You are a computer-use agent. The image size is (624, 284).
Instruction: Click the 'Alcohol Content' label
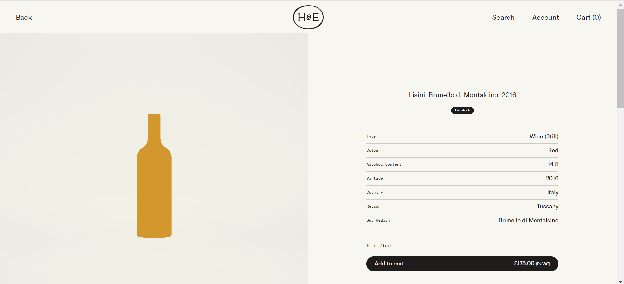click(x=384, y=164)
